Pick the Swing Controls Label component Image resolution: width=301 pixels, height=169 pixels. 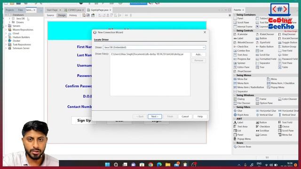pos(238,38)
